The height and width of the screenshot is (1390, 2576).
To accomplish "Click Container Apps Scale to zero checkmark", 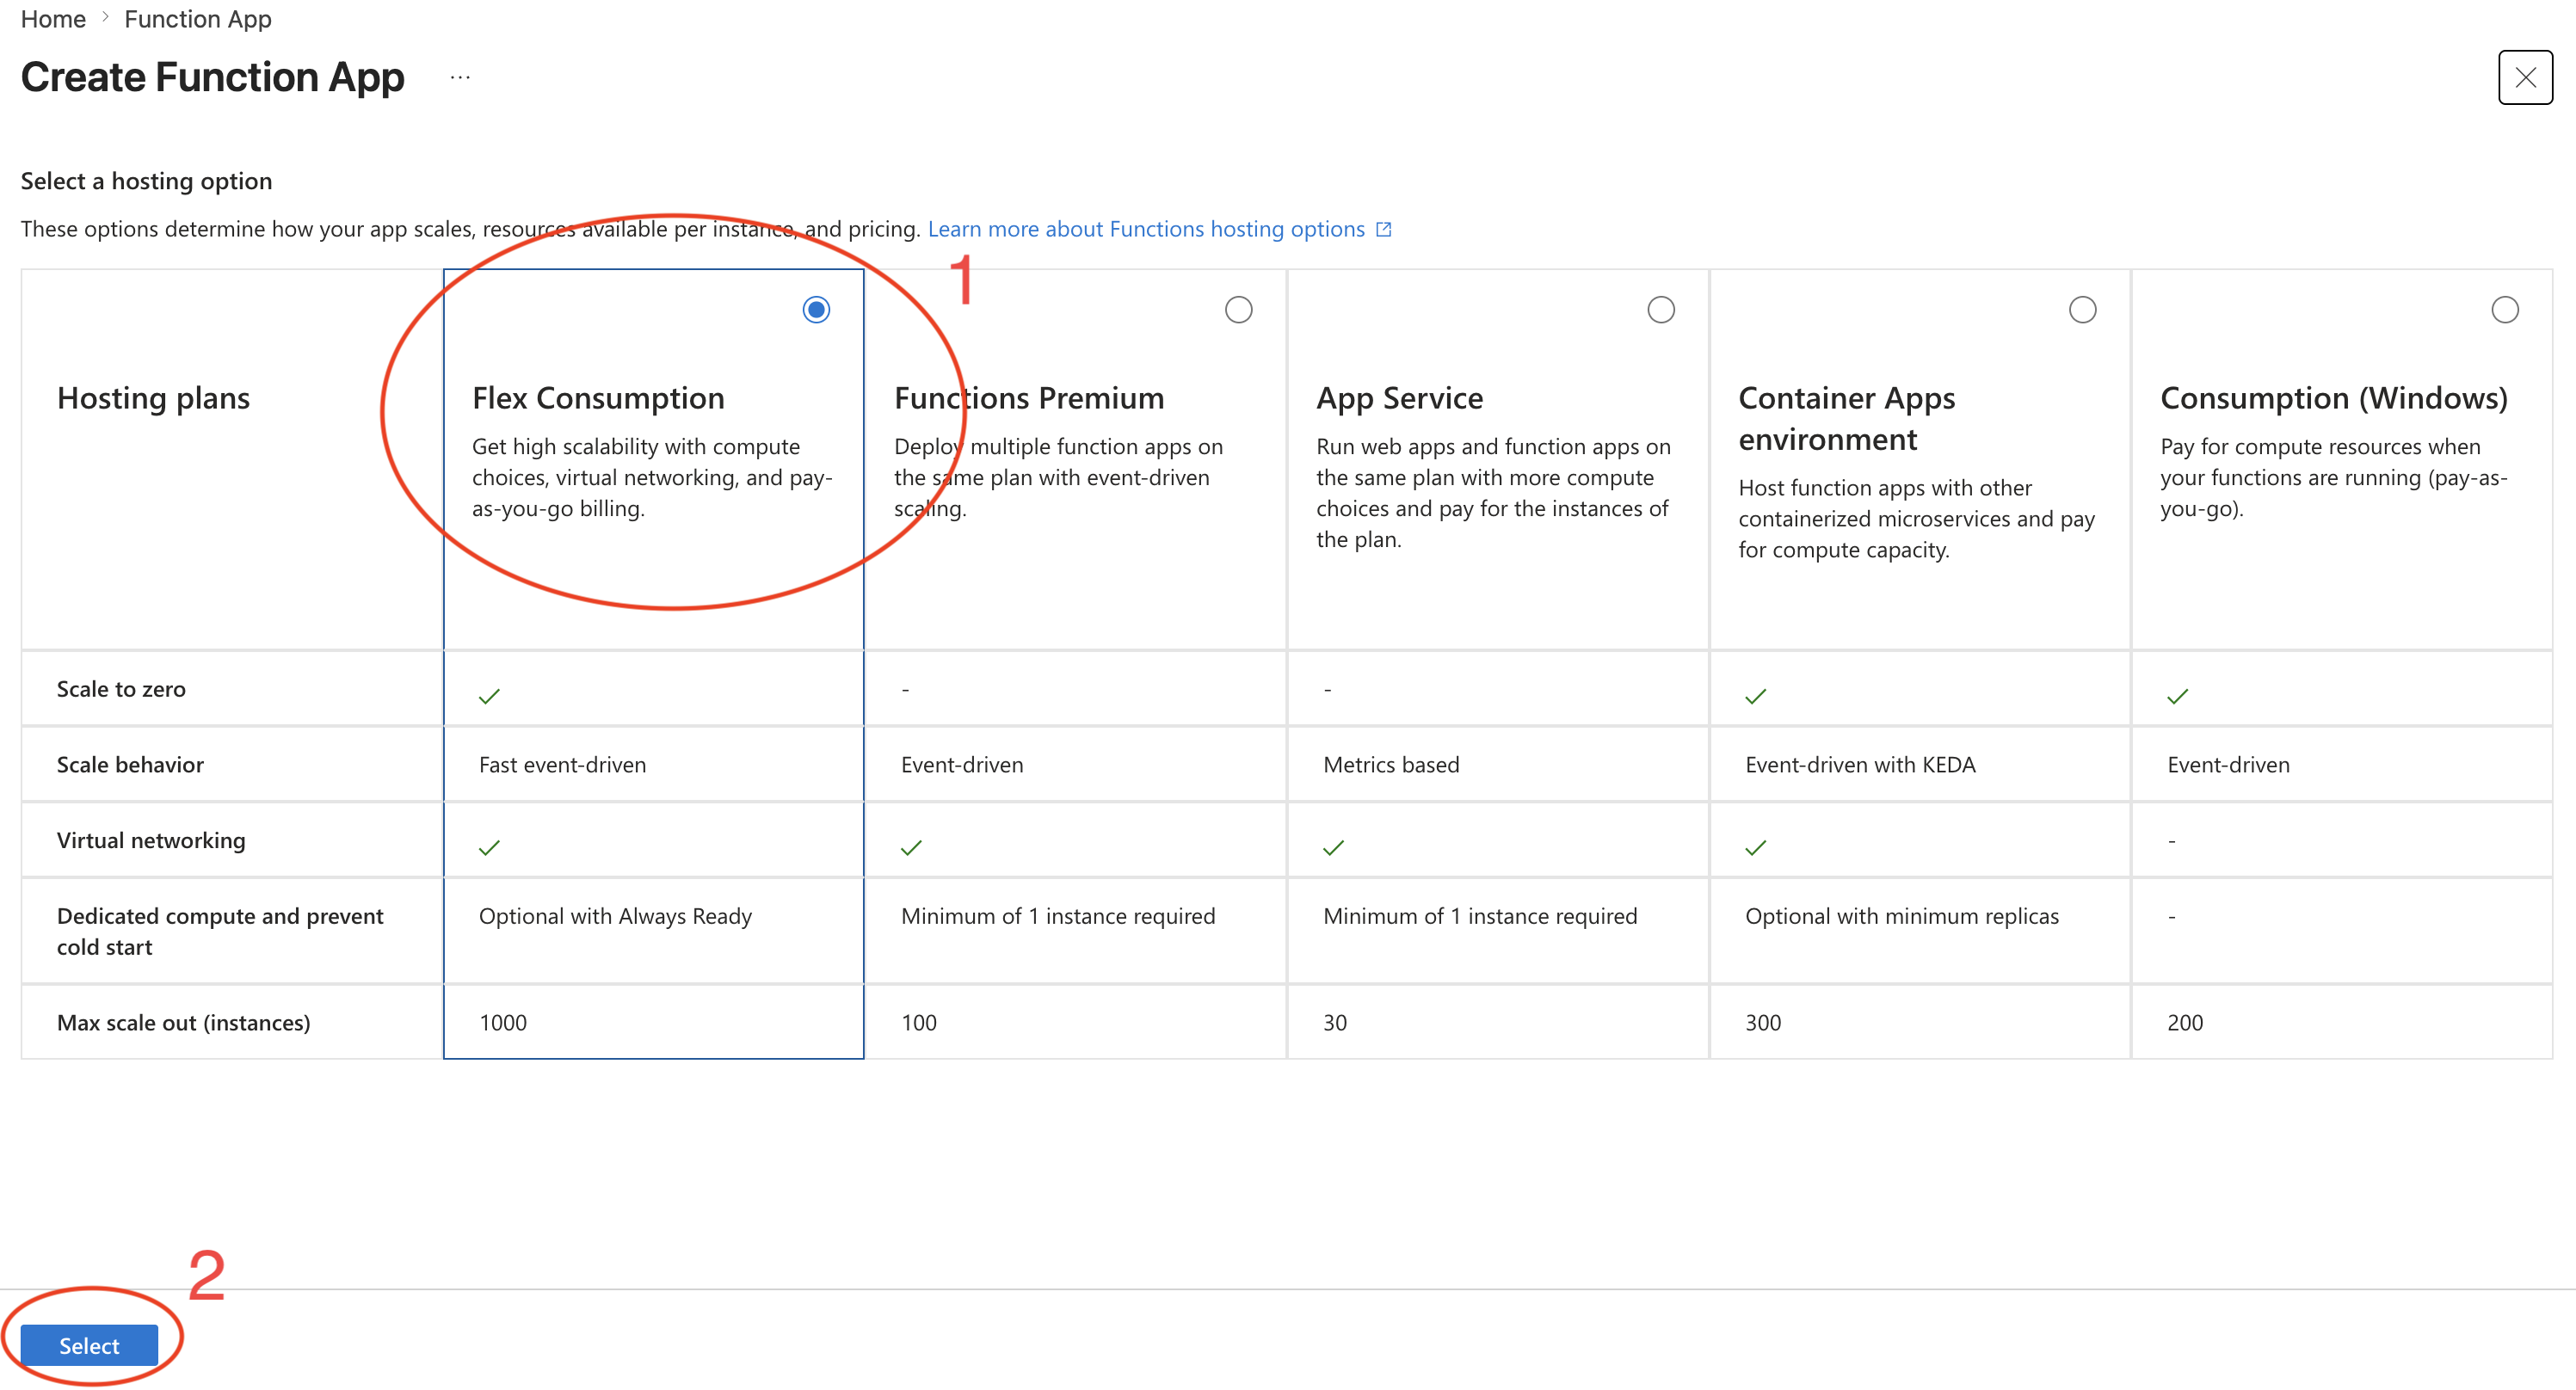I will pos(1755,696).
